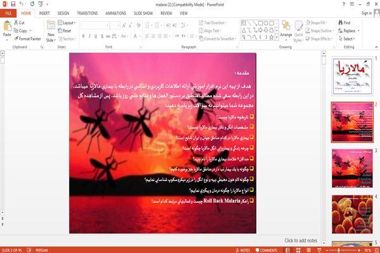Screen dimensions: 380x253
Task: Toggle the Notes pane in status bar
Action: pos(243,250)
